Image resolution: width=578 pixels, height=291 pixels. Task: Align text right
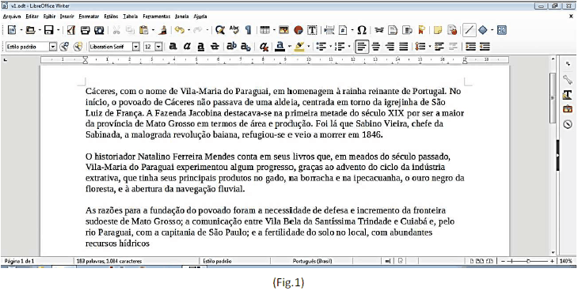coord(390,47)
